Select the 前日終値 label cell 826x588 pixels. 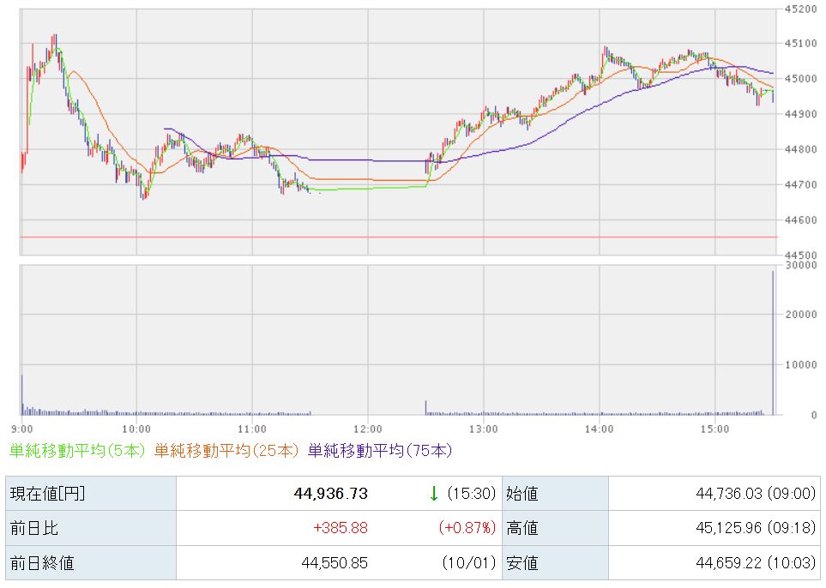click(90, 563)
